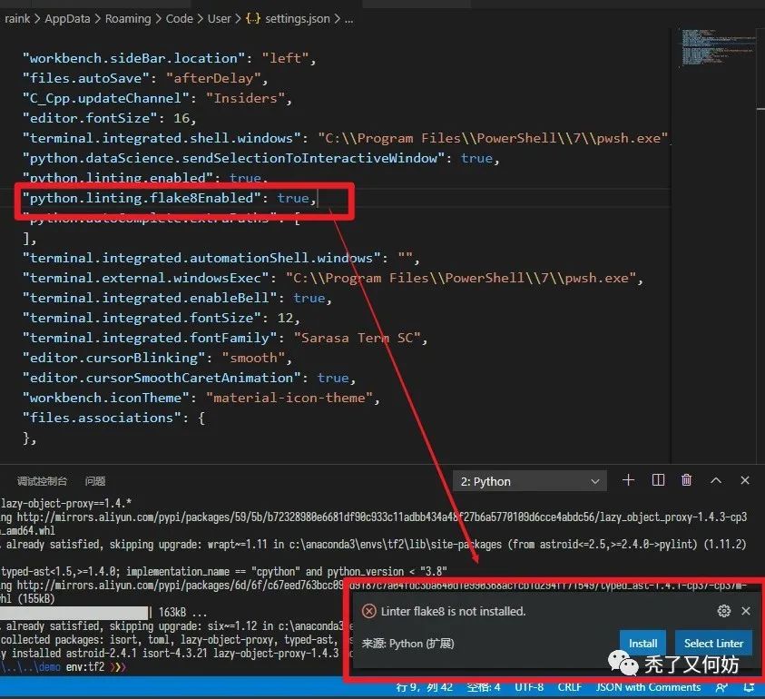The image size is (765, 699).
Task: Click User breadcrumb folder
Action: click(219, 18)
